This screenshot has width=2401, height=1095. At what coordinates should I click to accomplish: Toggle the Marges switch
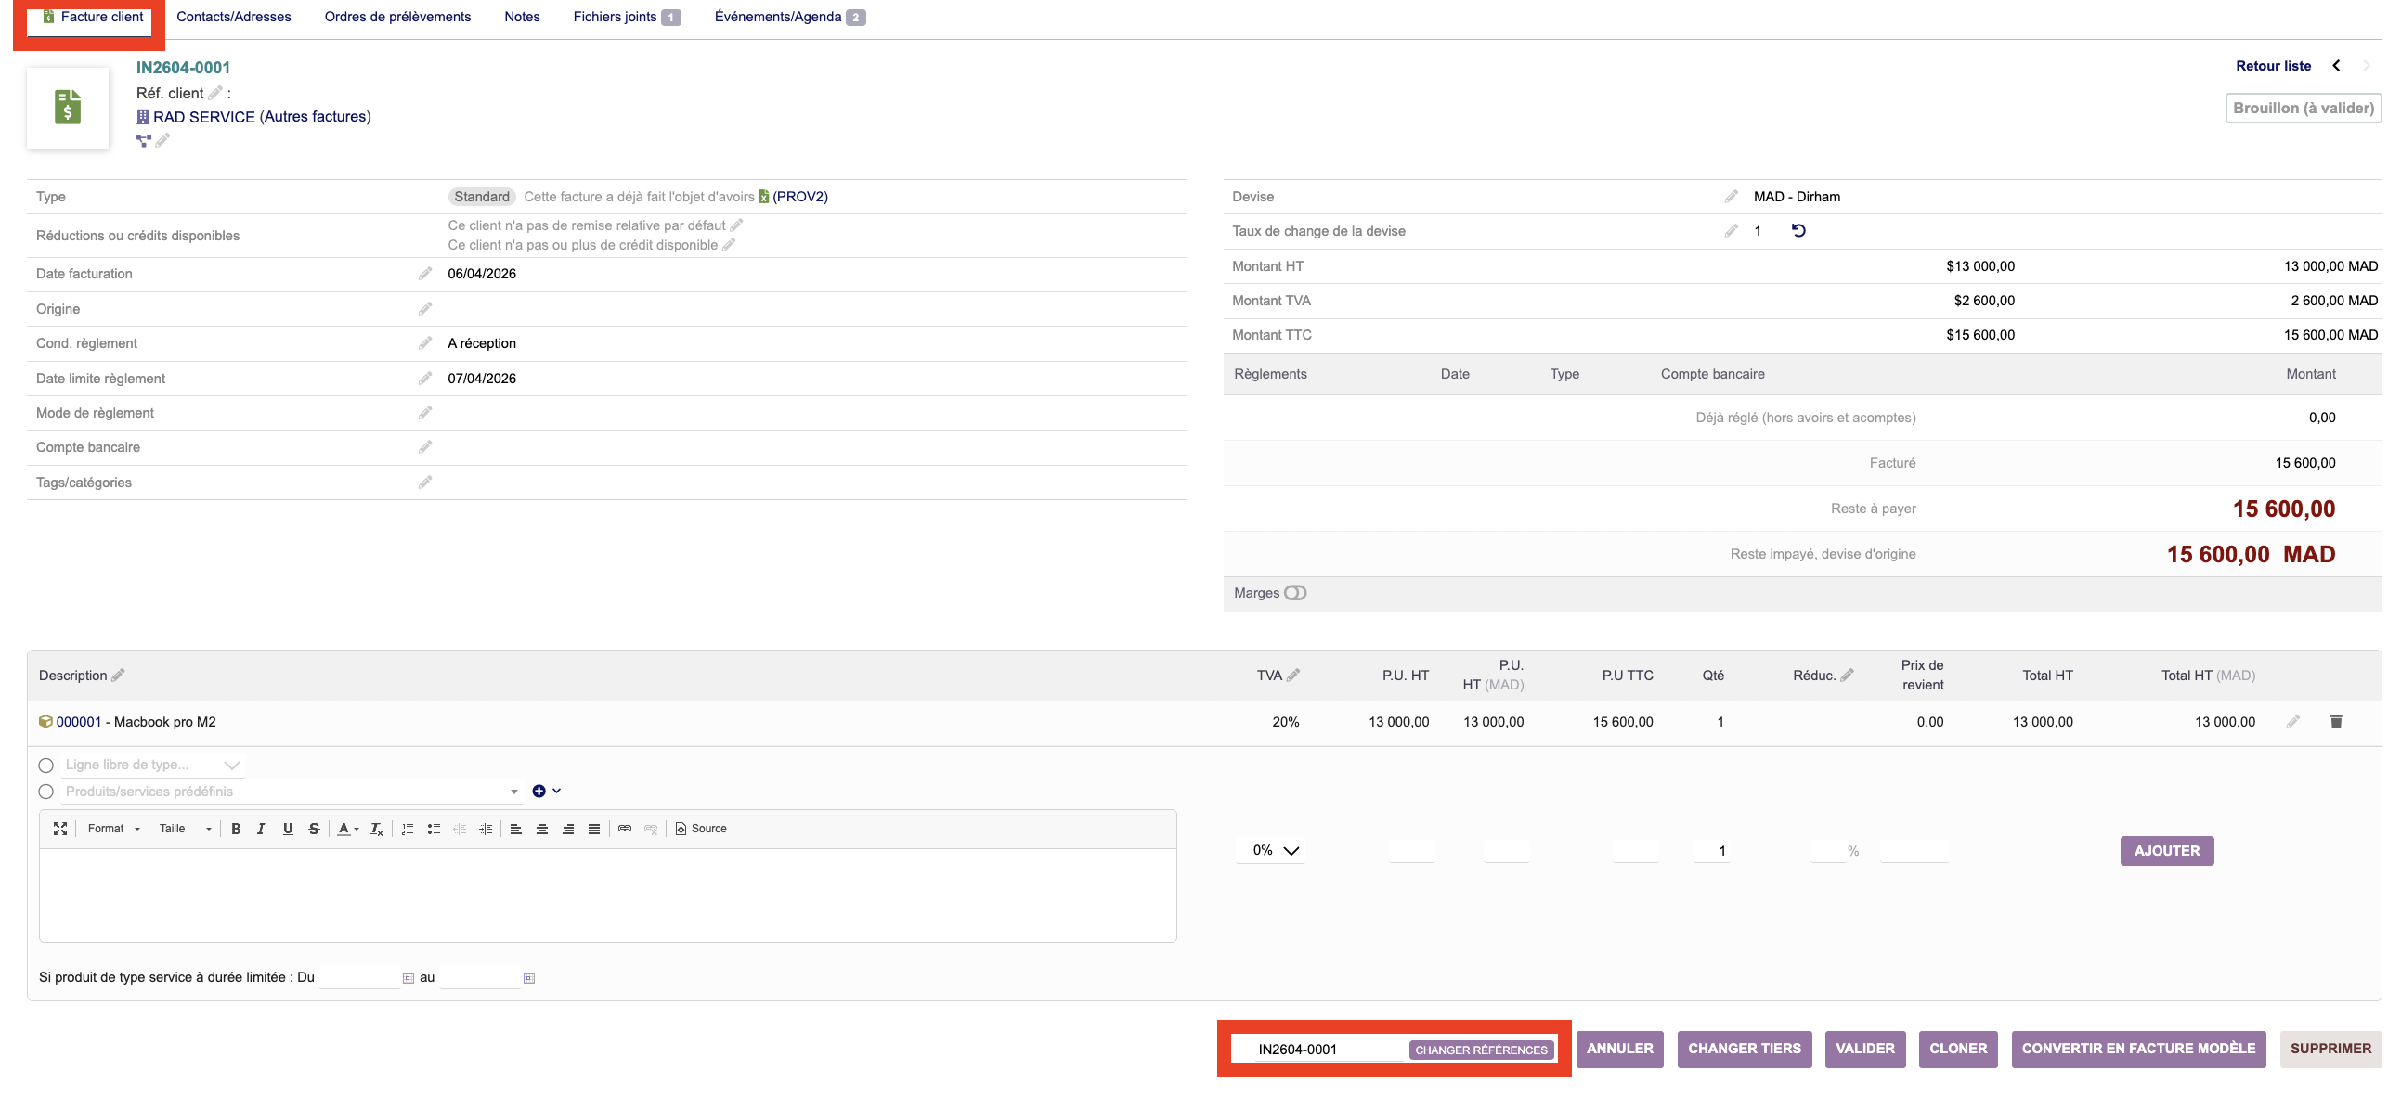tap(1294, 593)
